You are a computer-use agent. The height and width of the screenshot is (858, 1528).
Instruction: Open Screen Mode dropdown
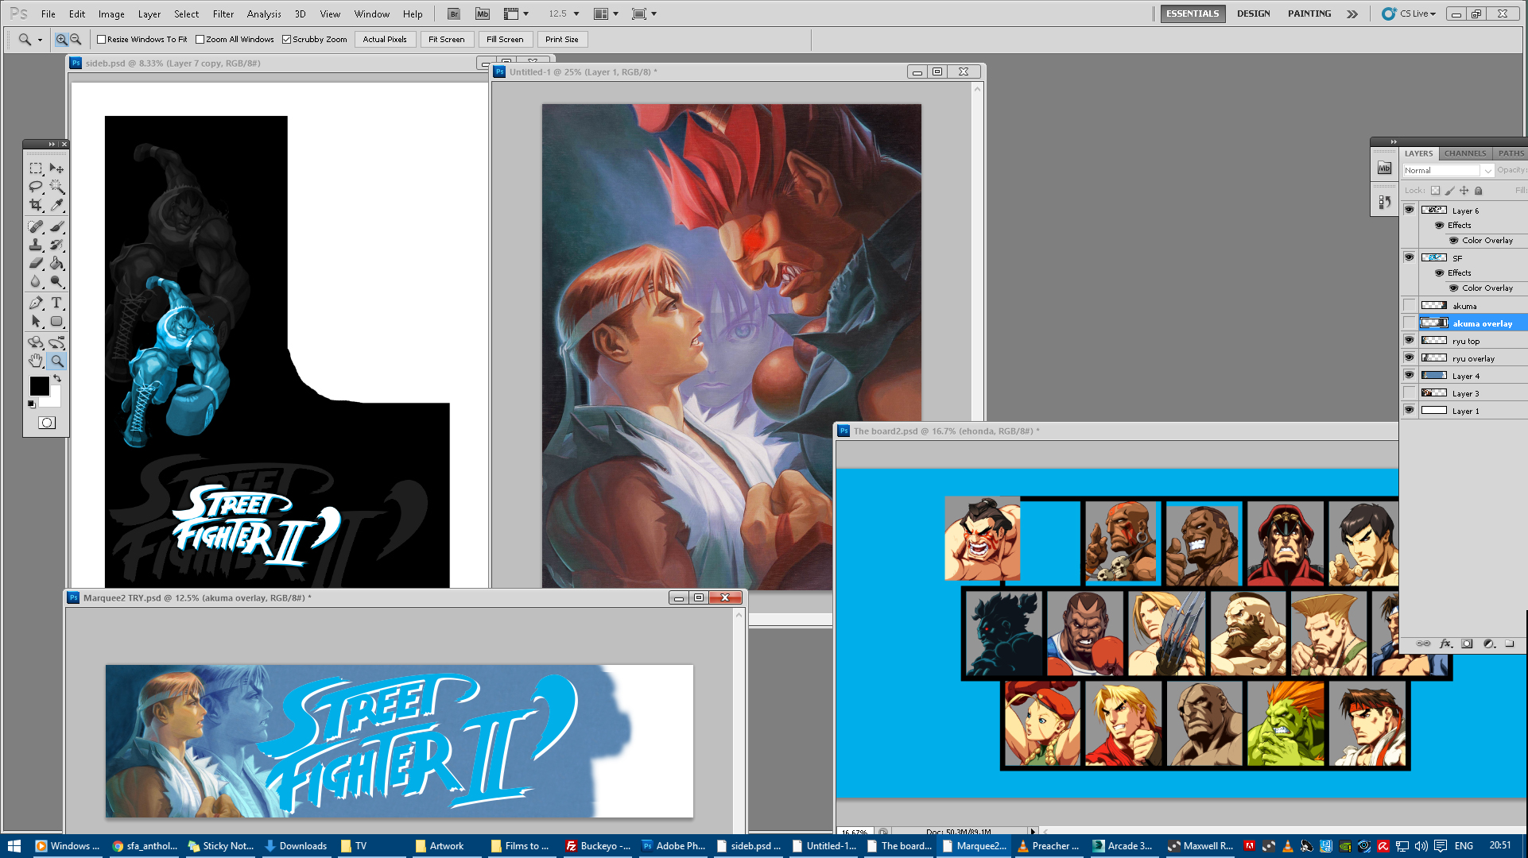click(x=644, y=14)
